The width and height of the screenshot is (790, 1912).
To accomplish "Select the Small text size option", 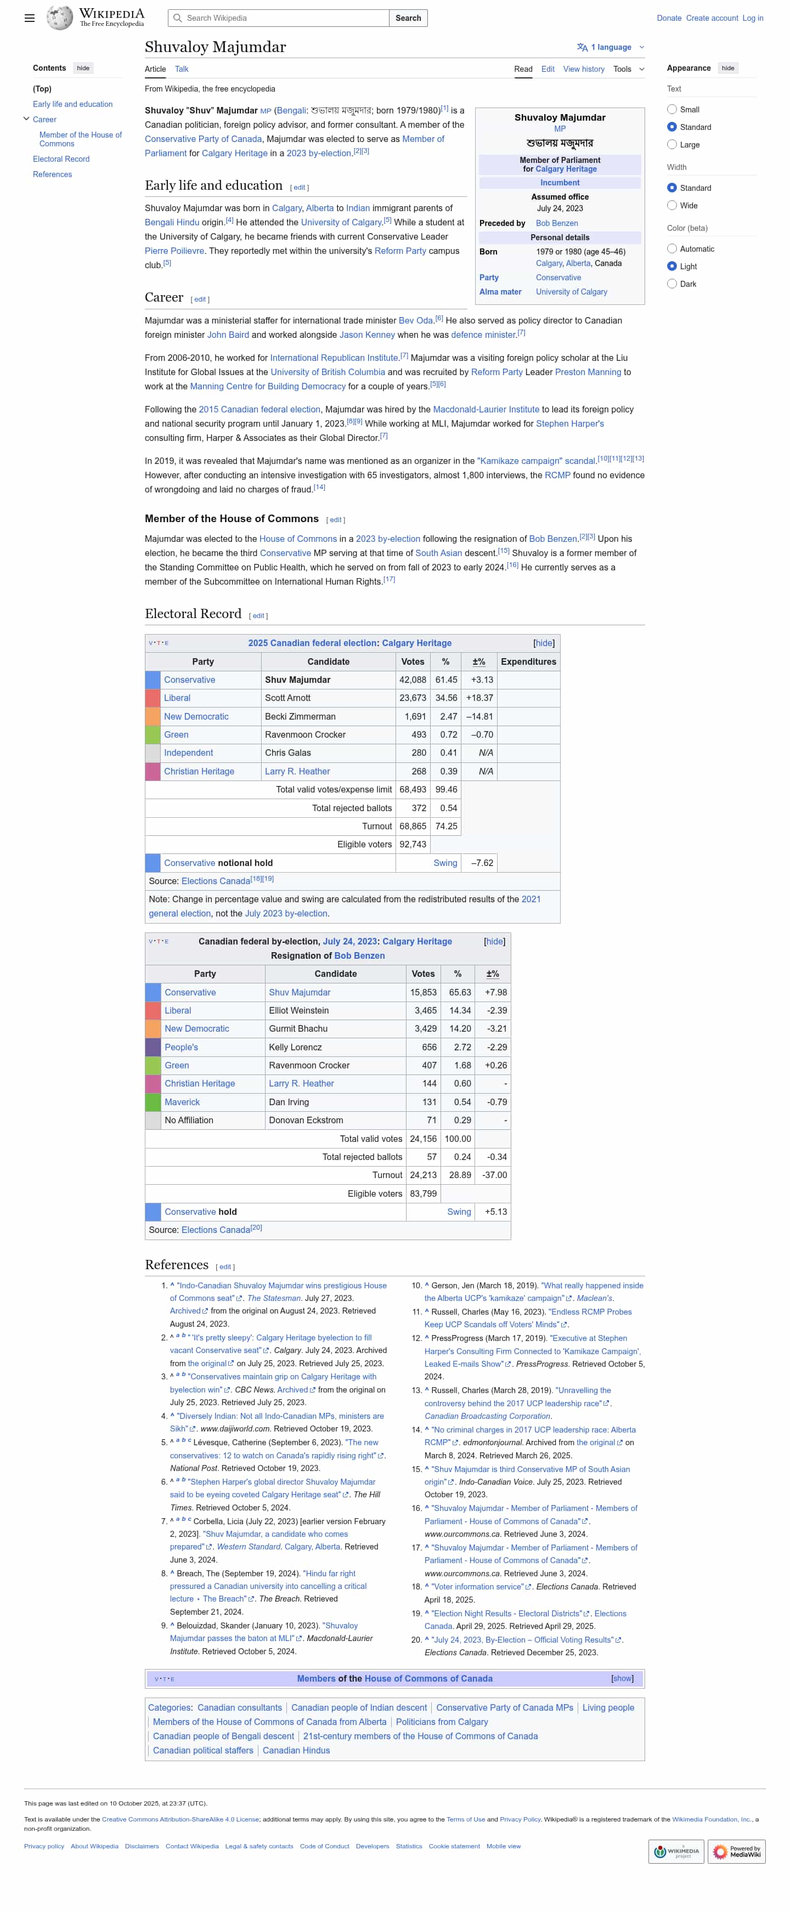I will [672, 109].
